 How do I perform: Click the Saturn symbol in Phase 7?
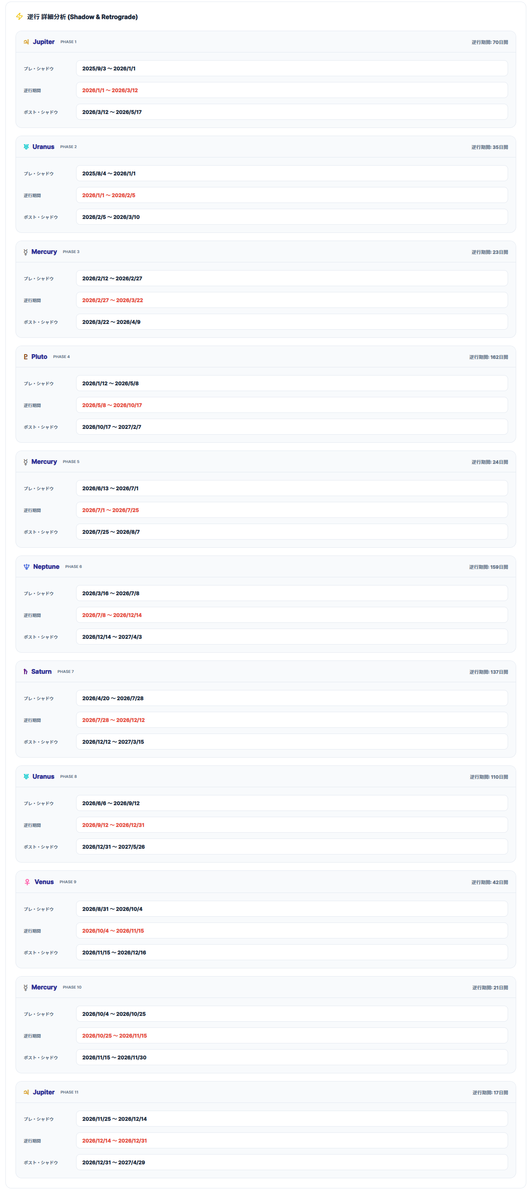pos(26,672)
